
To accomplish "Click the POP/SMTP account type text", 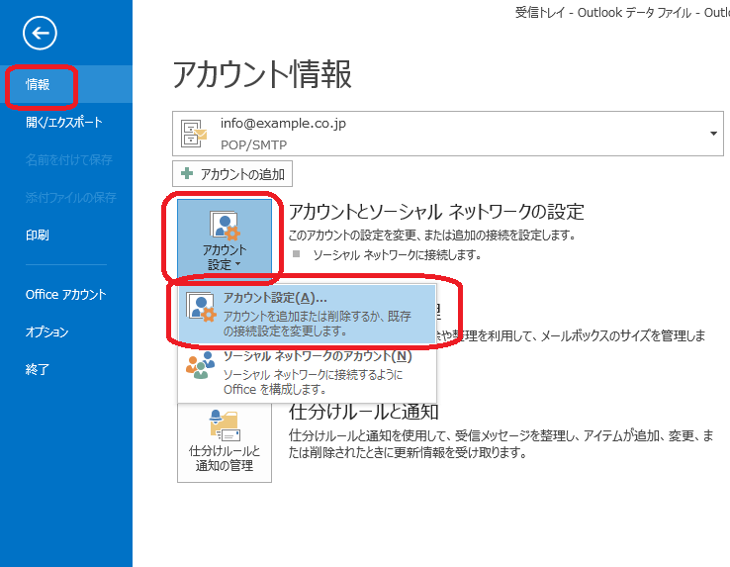I will point(254,145).
